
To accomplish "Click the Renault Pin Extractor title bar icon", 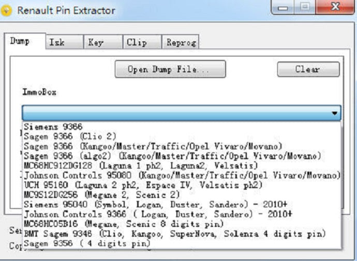I will (x=7, y=11).
